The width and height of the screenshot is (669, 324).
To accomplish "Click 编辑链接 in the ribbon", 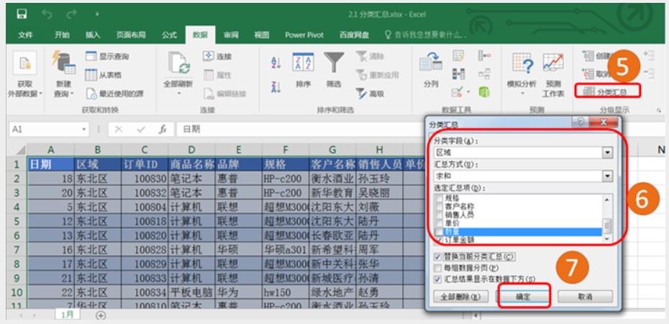I will (225, 94).
